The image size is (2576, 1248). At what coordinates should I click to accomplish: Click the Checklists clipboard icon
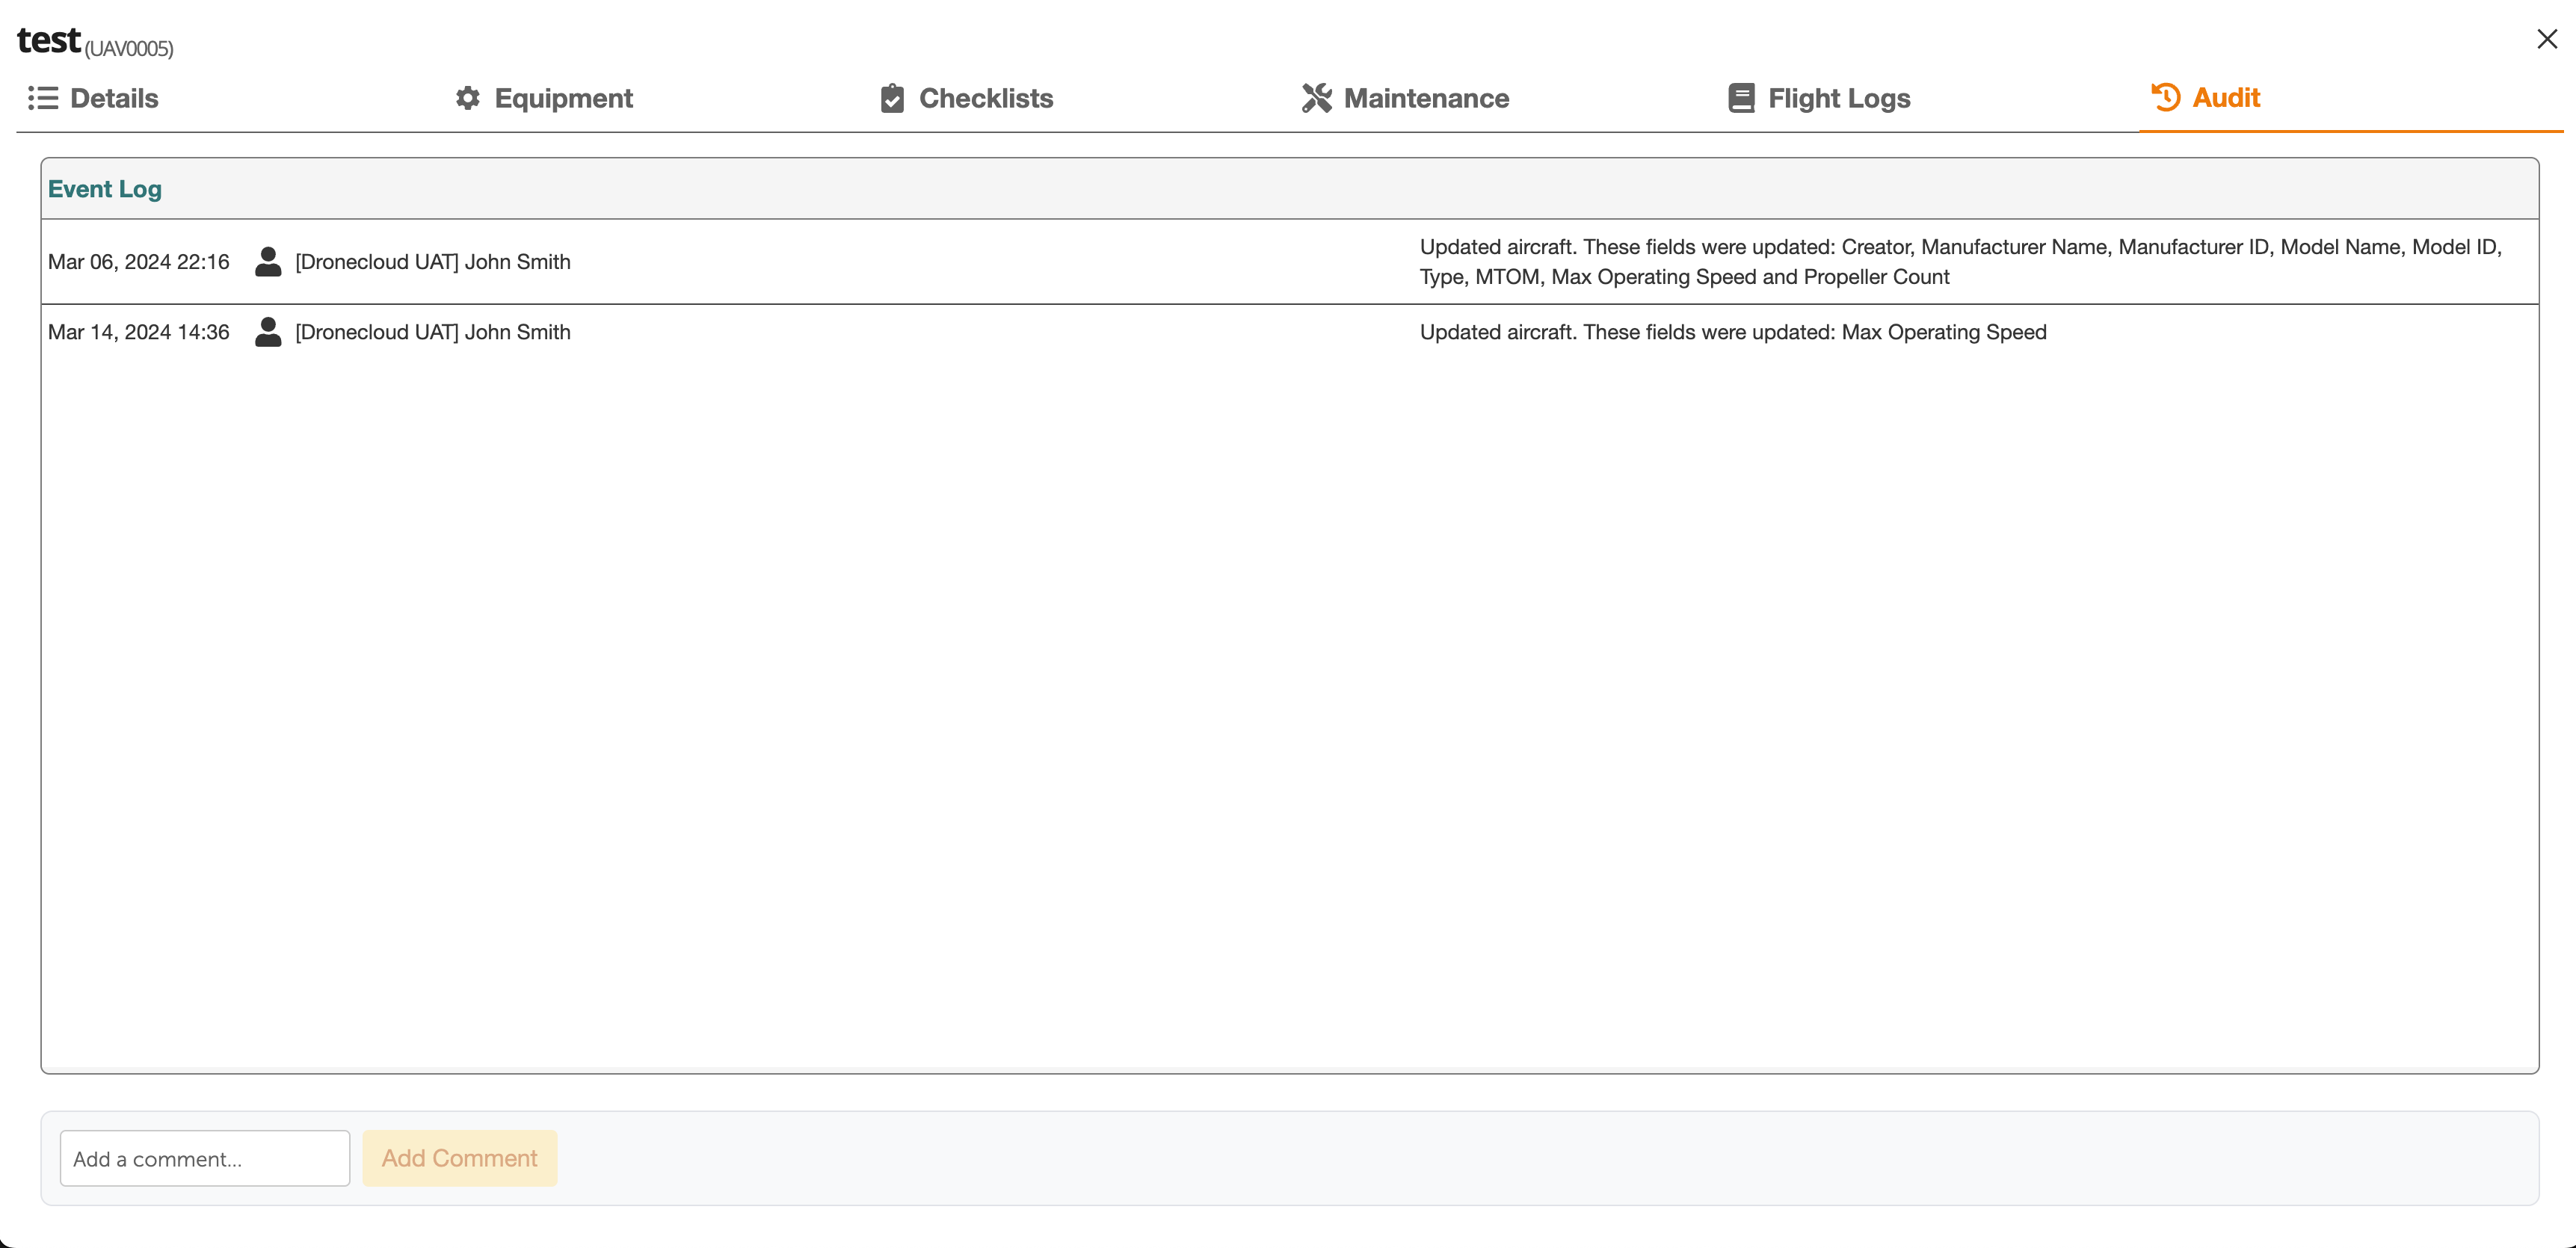tap(892, 98)
